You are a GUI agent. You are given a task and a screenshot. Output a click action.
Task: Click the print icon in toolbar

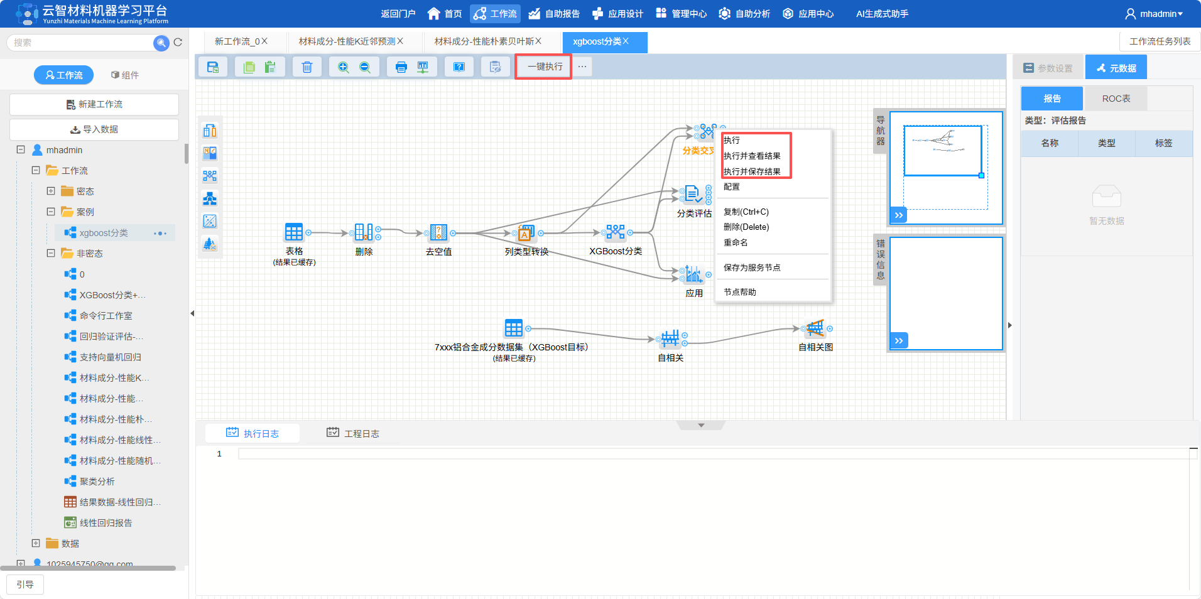pyautogui.click(x=401, y=67)
